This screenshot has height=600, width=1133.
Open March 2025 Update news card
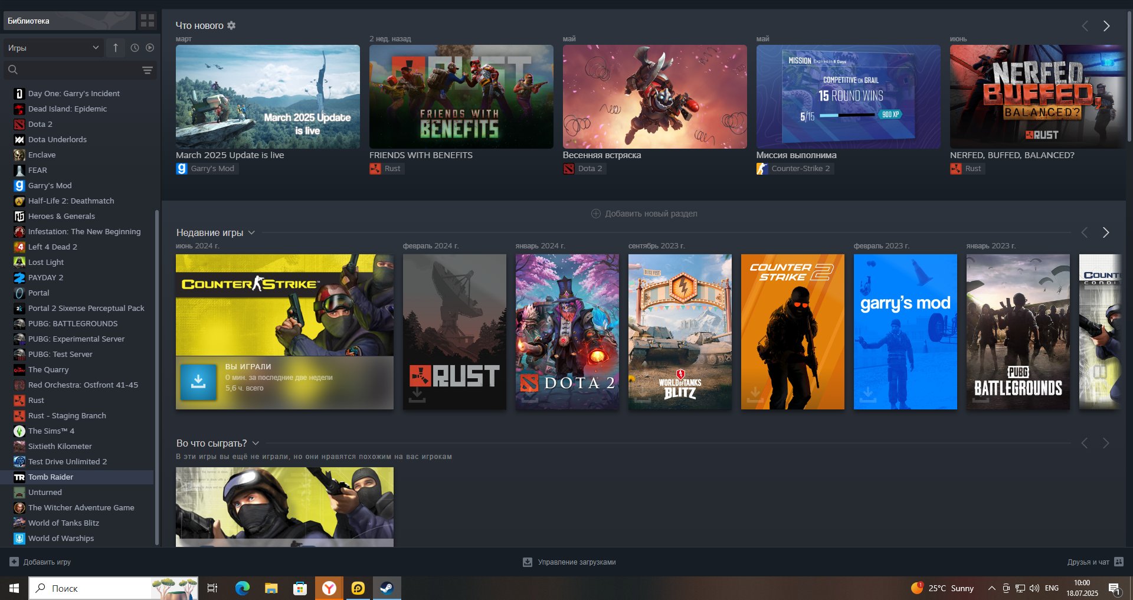point(268,97)
